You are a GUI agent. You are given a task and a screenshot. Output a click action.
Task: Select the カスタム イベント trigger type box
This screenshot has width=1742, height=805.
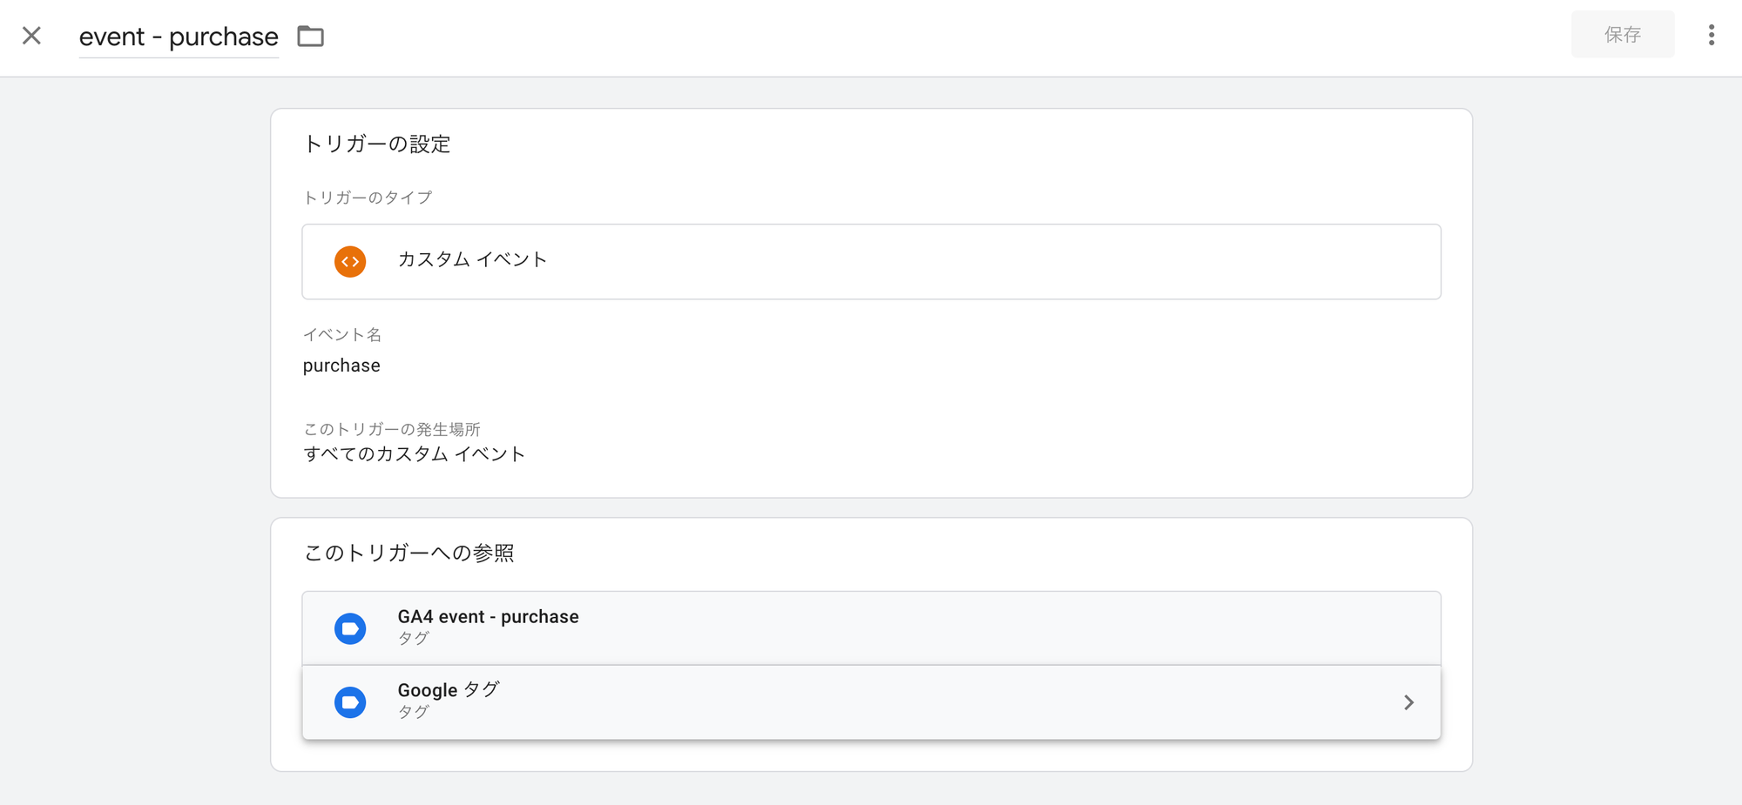coord(871,261)
